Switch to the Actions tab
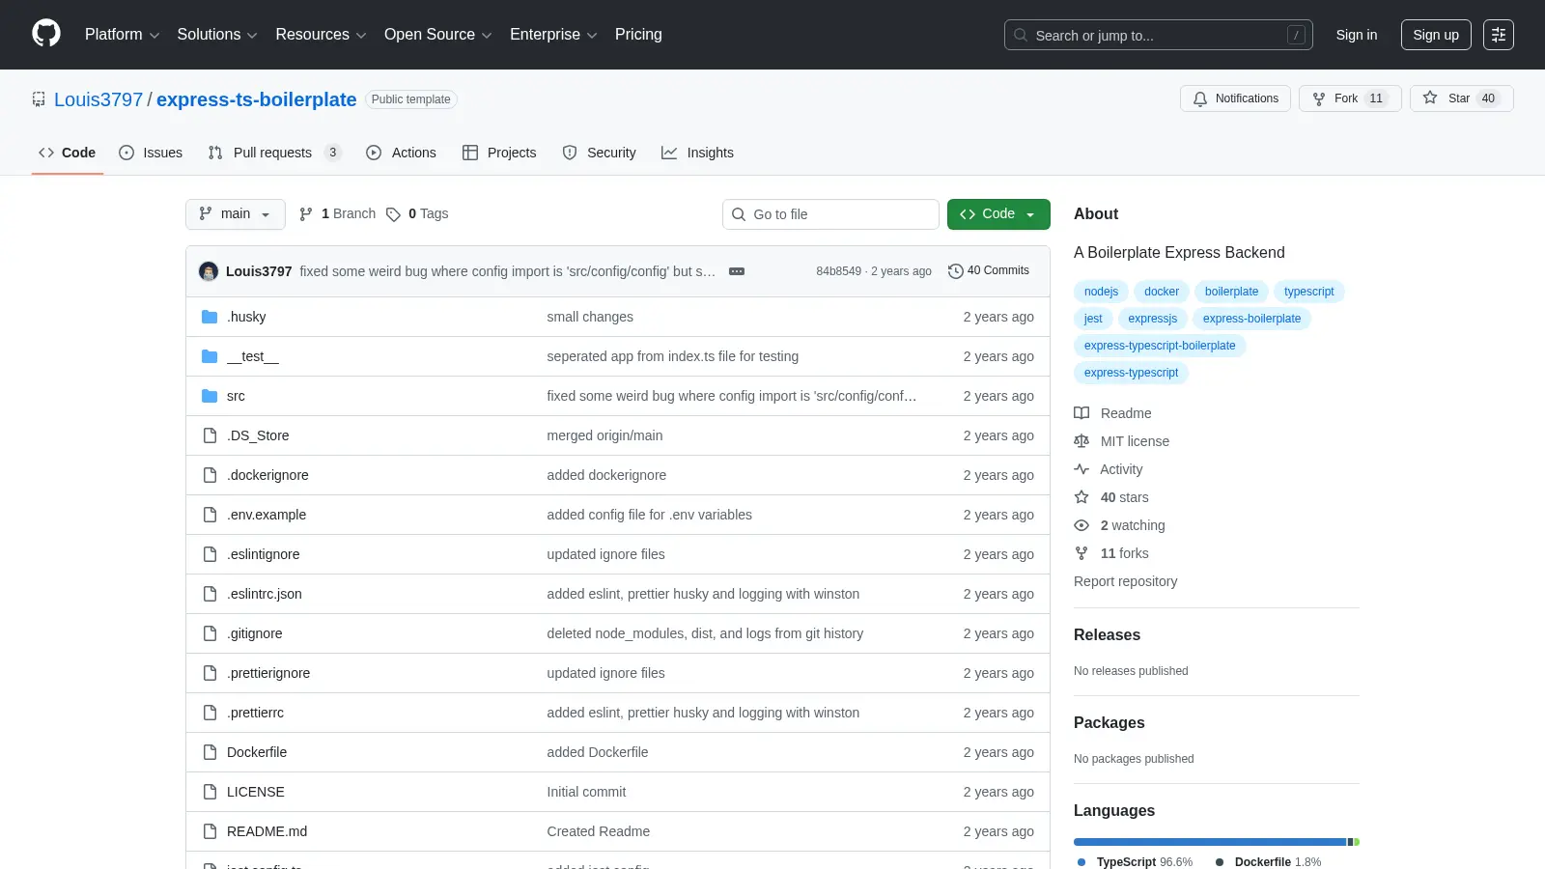This screenshot has height=869, width=1545. click(x=401, y=153)
